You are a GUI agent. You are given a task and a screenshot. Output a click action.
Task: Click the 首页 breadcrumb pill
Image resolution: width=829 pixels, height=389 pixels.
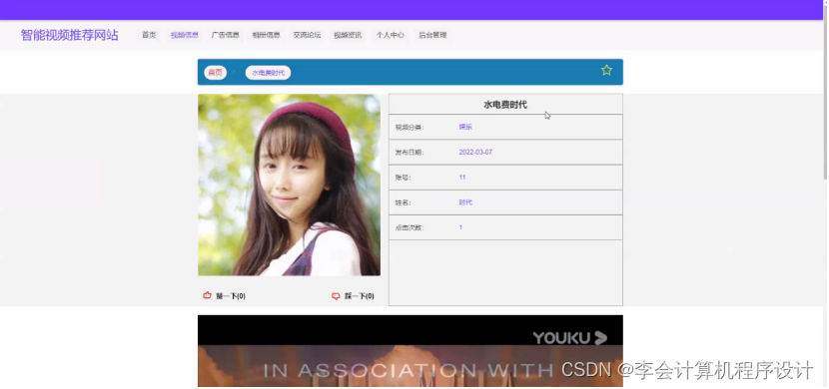tap(215, 73)
